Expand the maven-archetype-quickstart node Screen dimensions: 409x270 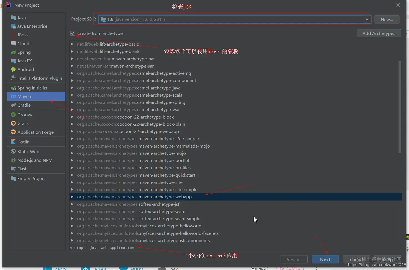click(72, 175)
